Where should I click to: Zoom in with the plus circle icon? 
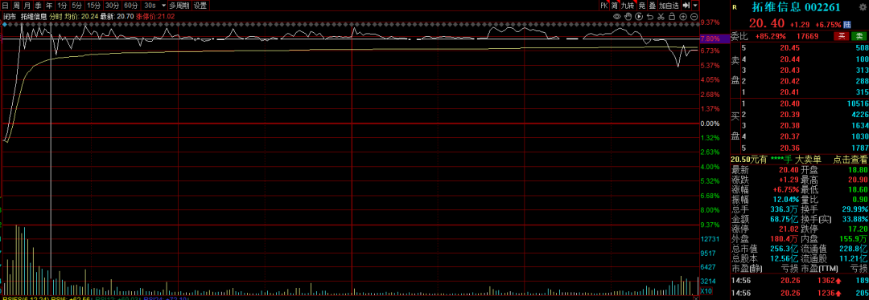(x=683, y=17)
